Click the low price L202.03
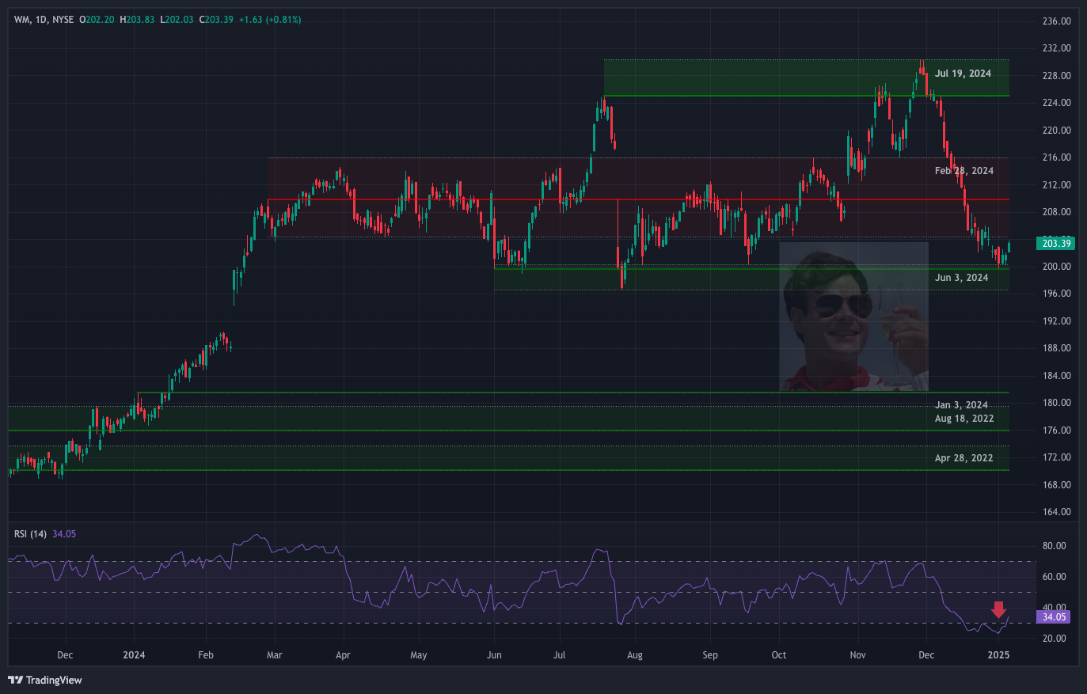Screen dimensions: 1087x694 pos(177,20)
